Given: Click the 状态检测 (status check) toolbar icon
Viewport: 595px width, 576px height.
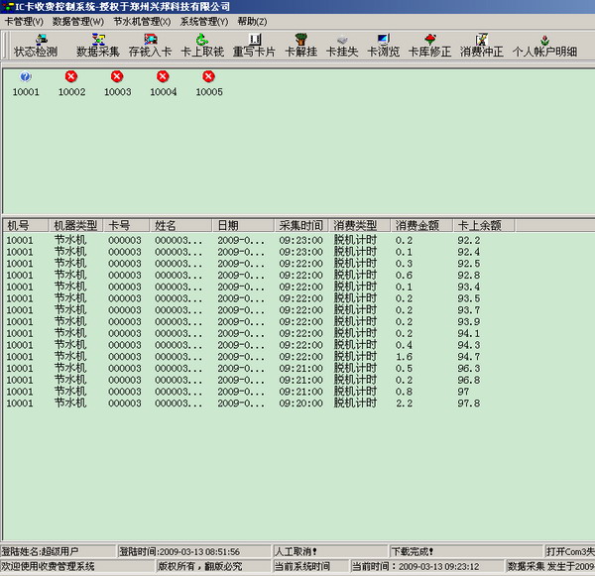Looking at the screenshot, I should coord(35,45).
